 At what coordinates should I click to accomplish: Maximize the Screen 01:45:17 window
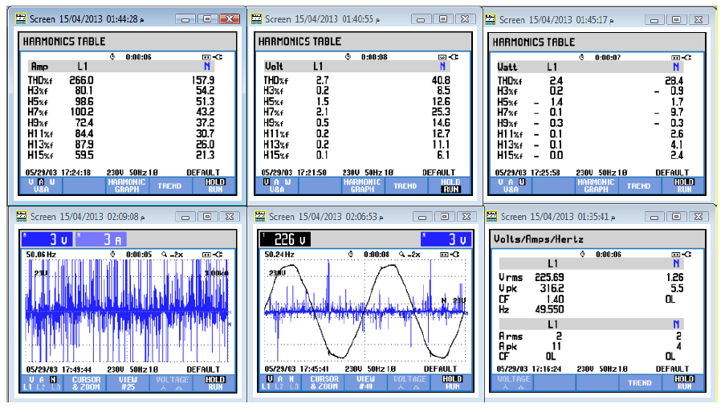(x=676, y=19)
